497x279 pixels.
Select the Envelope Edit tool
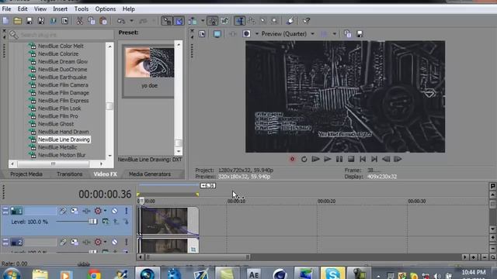[x=252, y=21]
